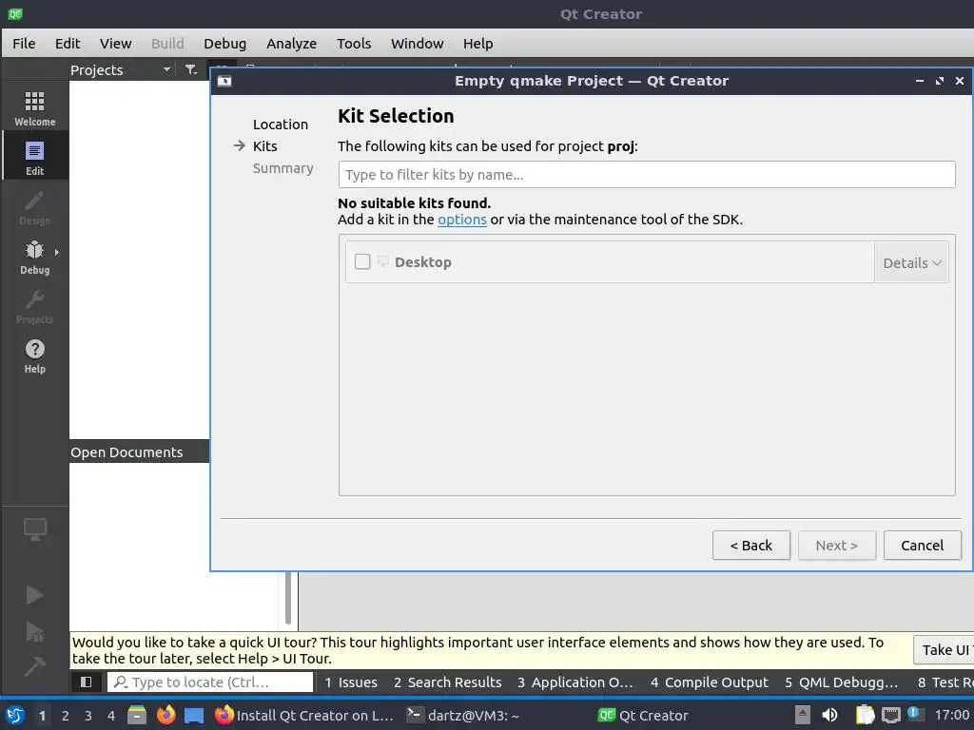
Task: Switch to workspace 3
Action: pyautogui.click(x=88, y=716)
